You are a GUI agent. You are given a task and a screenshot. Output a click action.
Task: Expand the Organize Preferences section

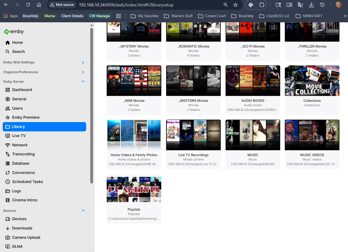tap(83, 72)
